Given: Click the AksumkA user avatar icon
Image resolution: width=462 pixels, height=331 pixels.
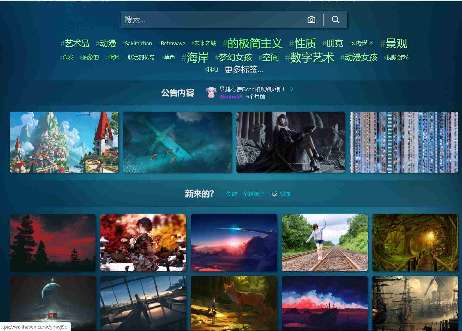Looking at the screenshot, I should (x=211, y=93).
